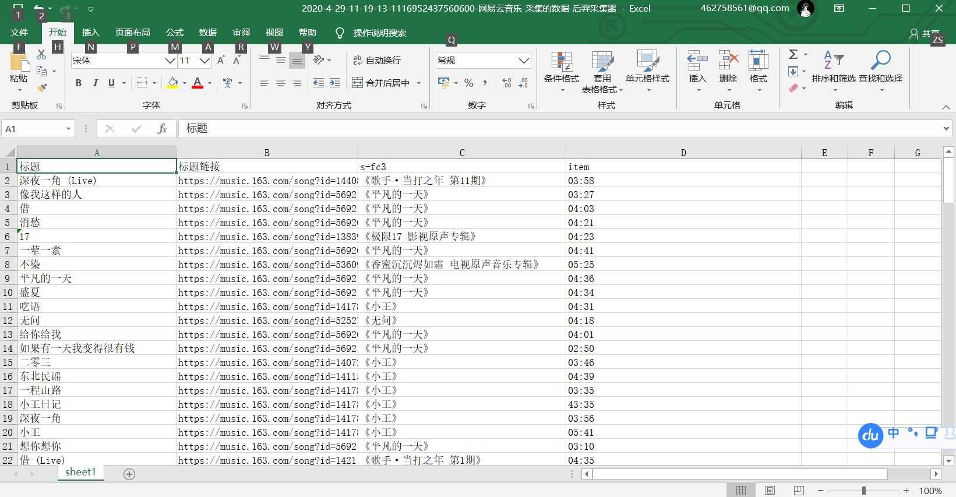956x497 pixels.
Task: Increase font size with larger A icon
Action: (221, 60)
